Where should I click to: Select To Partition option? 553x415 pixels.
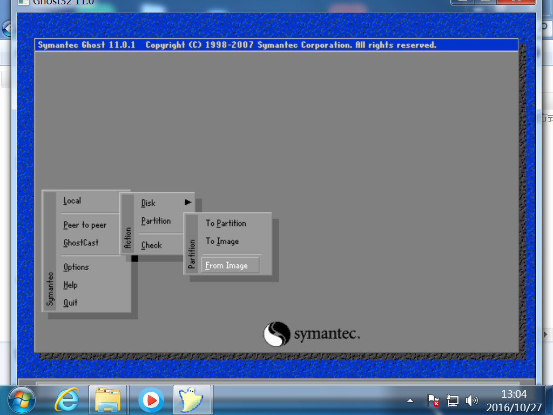(226, 223)
